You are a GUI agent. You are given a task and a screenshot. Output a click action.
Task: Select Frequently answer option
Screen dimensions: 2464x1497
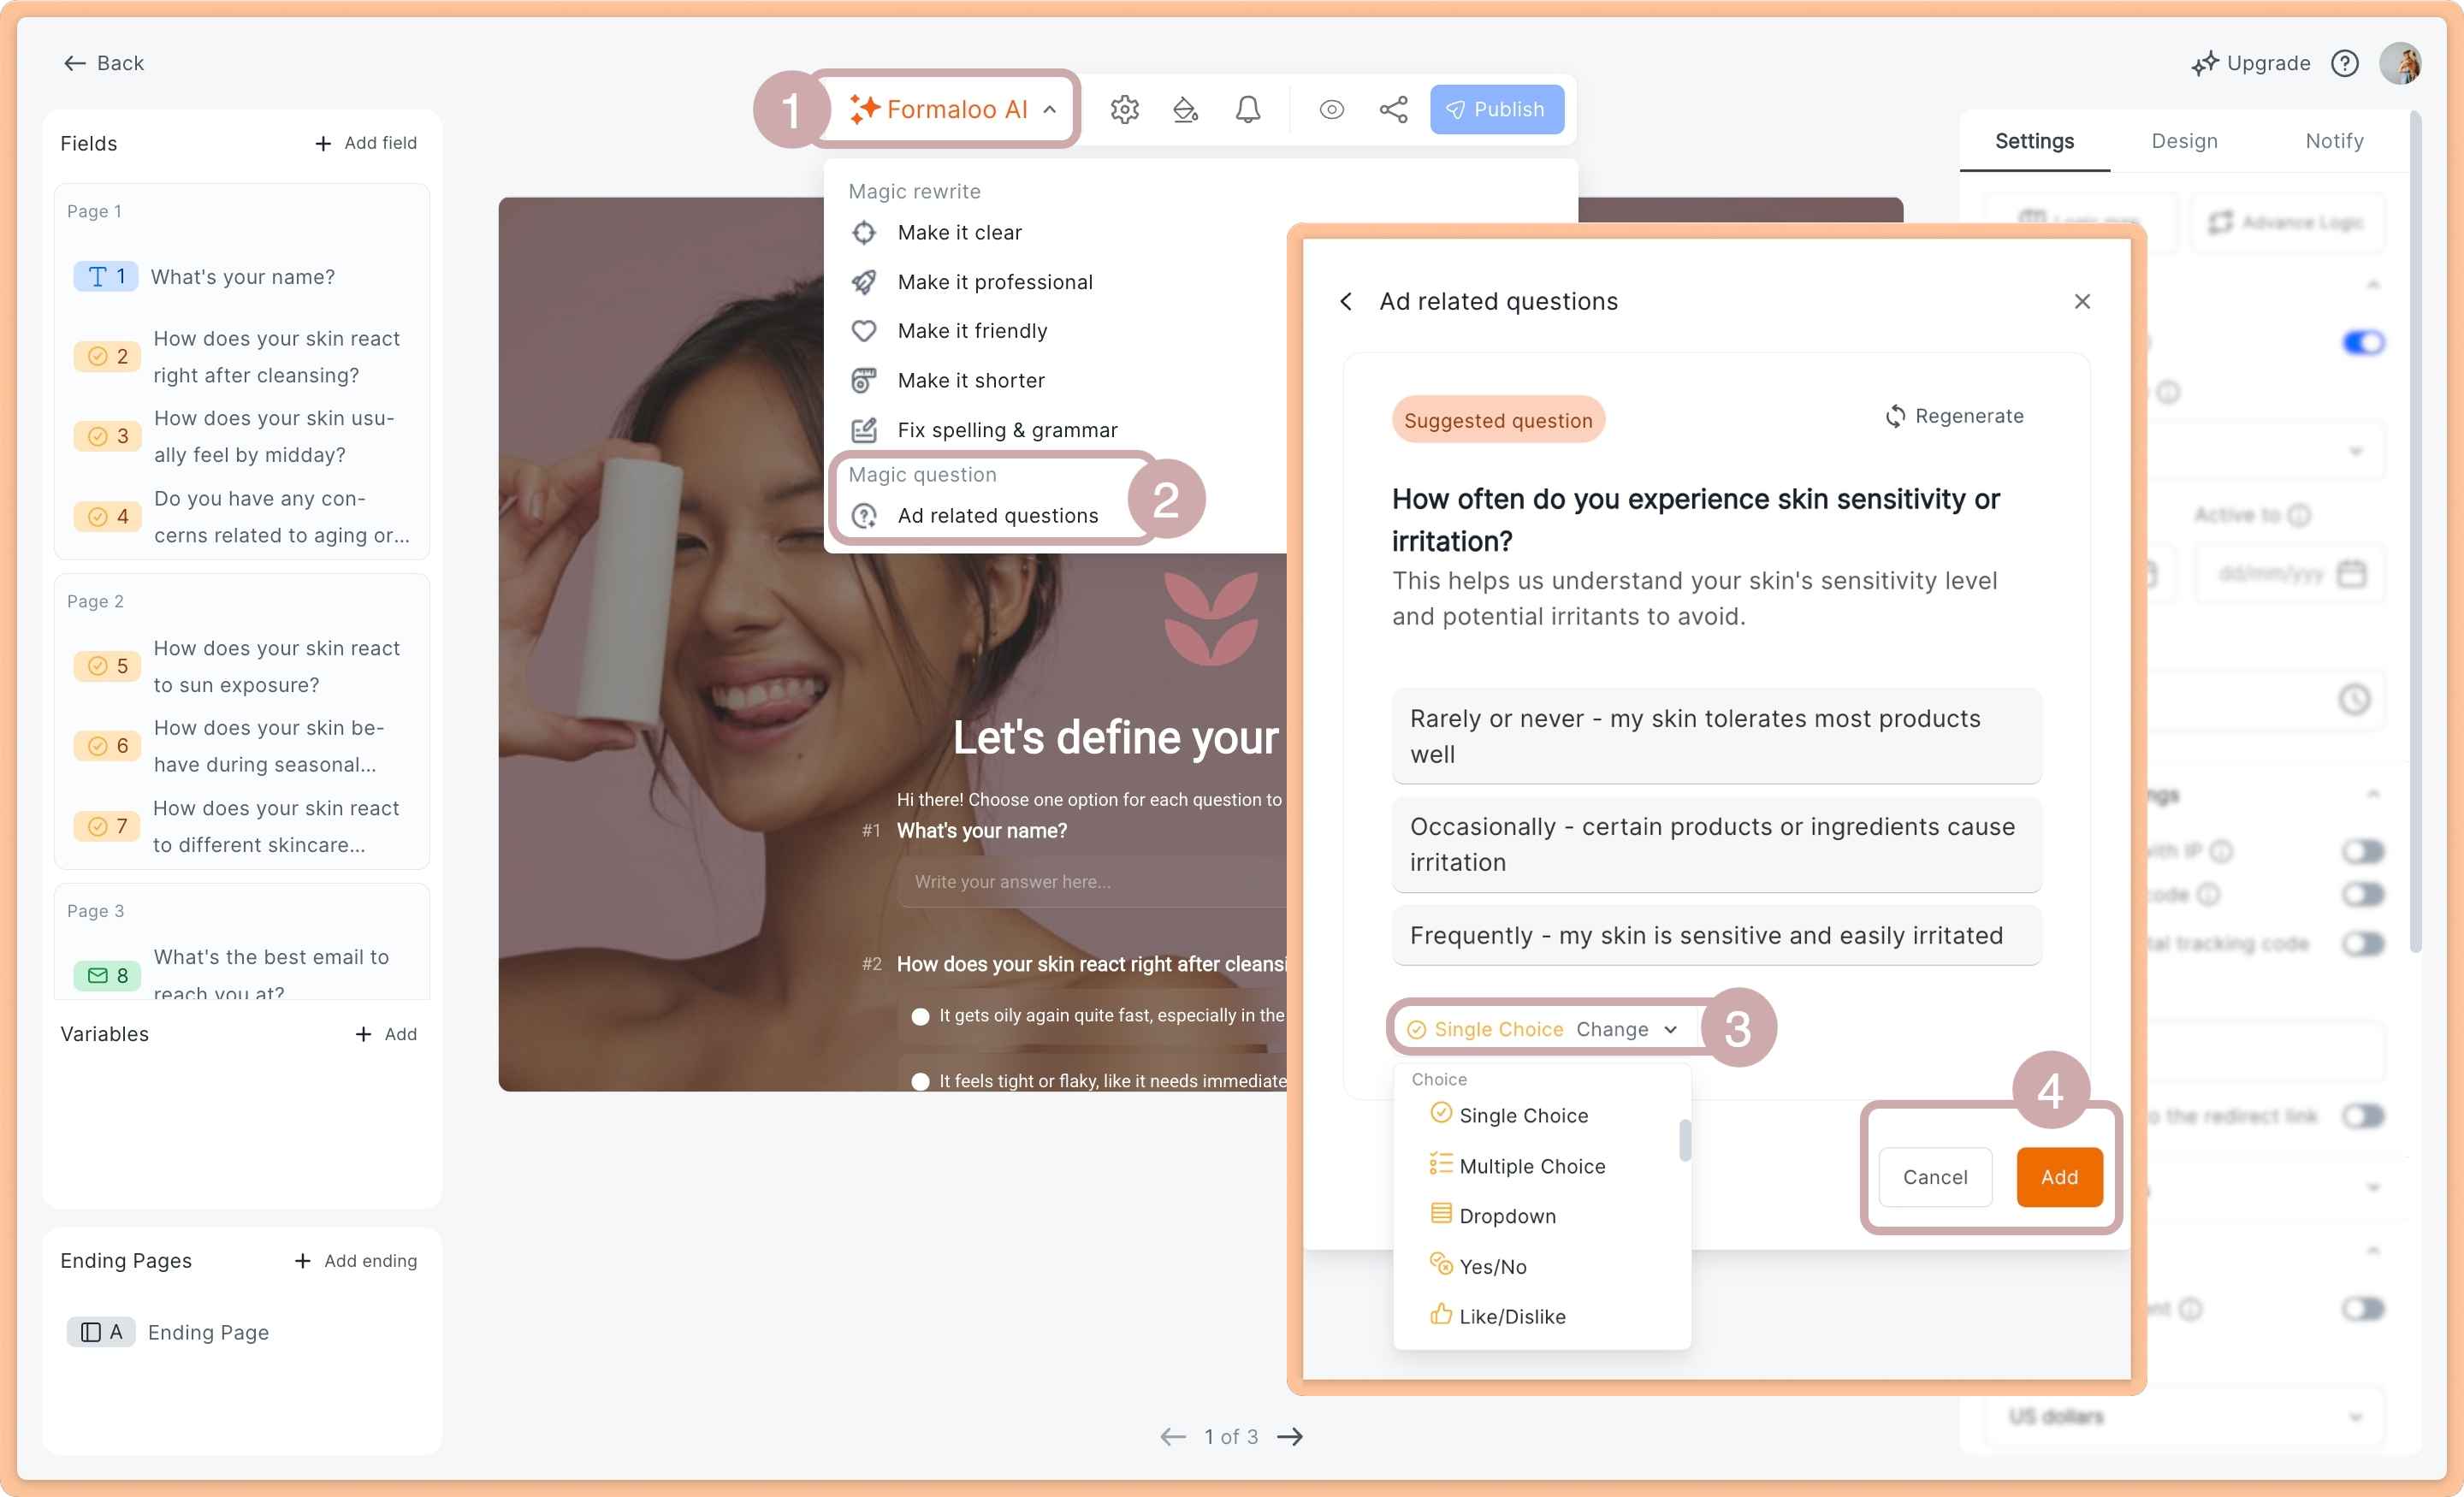1716,935
